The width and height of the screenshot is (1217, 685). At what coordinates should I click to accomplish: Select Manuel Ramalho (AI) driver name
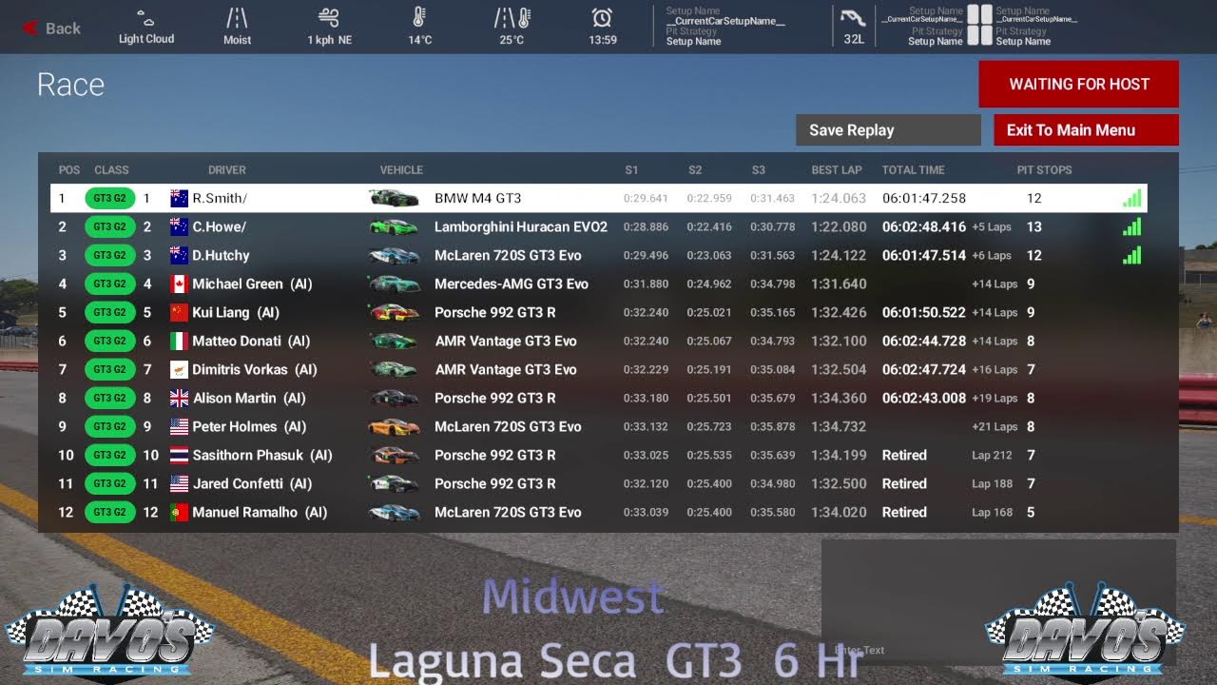pos(260,512)
